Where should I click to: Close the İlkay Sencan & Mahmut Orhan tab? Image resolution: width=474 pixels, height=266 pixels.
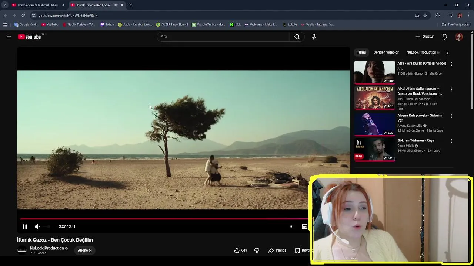63,5
